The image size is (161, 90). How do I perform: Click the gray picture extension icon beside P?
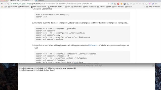tap(115, 4)
